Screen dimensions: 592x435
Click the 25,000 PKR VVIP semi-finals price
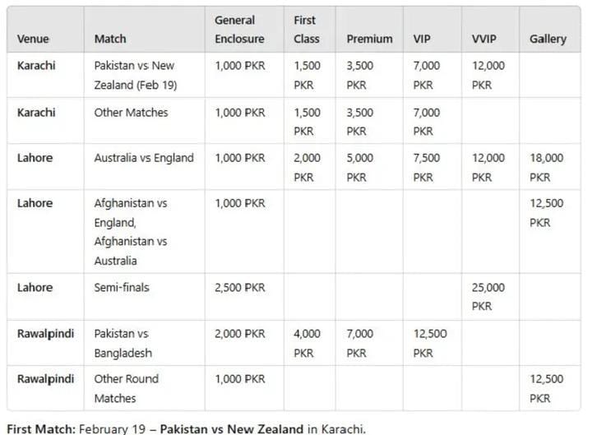488,297
